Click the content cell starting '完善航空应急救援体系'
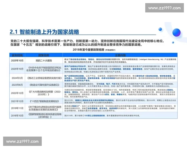 click(120, 93)
